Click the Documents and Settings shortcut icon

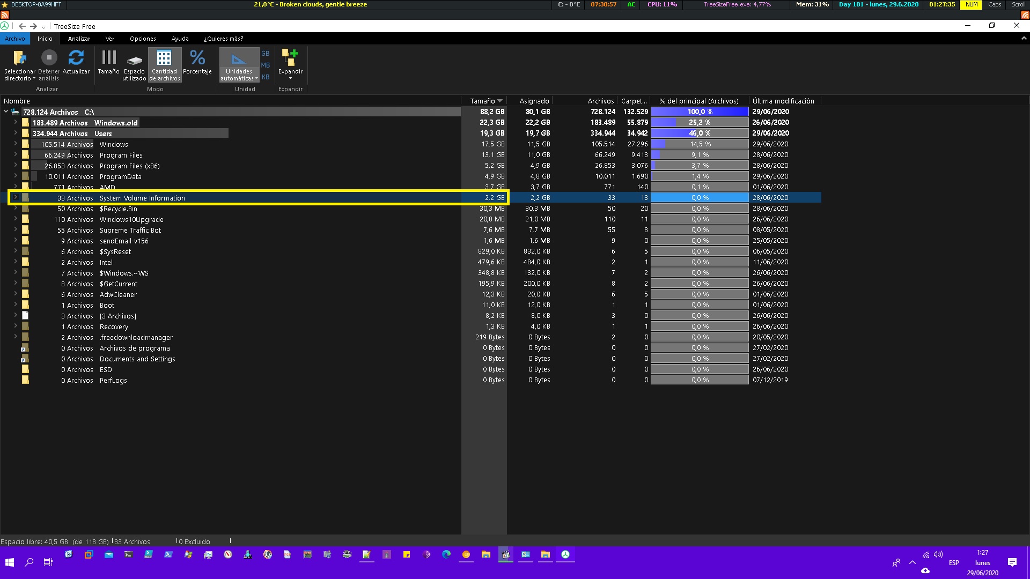pyautogui.click(x=25, y=359)
